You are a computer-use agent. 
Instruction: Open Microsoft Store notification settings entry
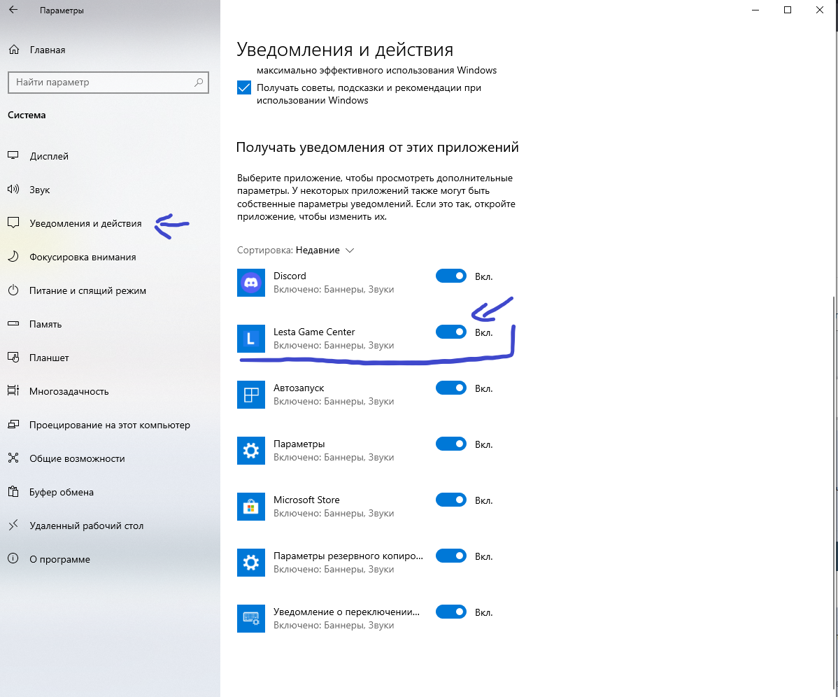(x=334, y=507)
